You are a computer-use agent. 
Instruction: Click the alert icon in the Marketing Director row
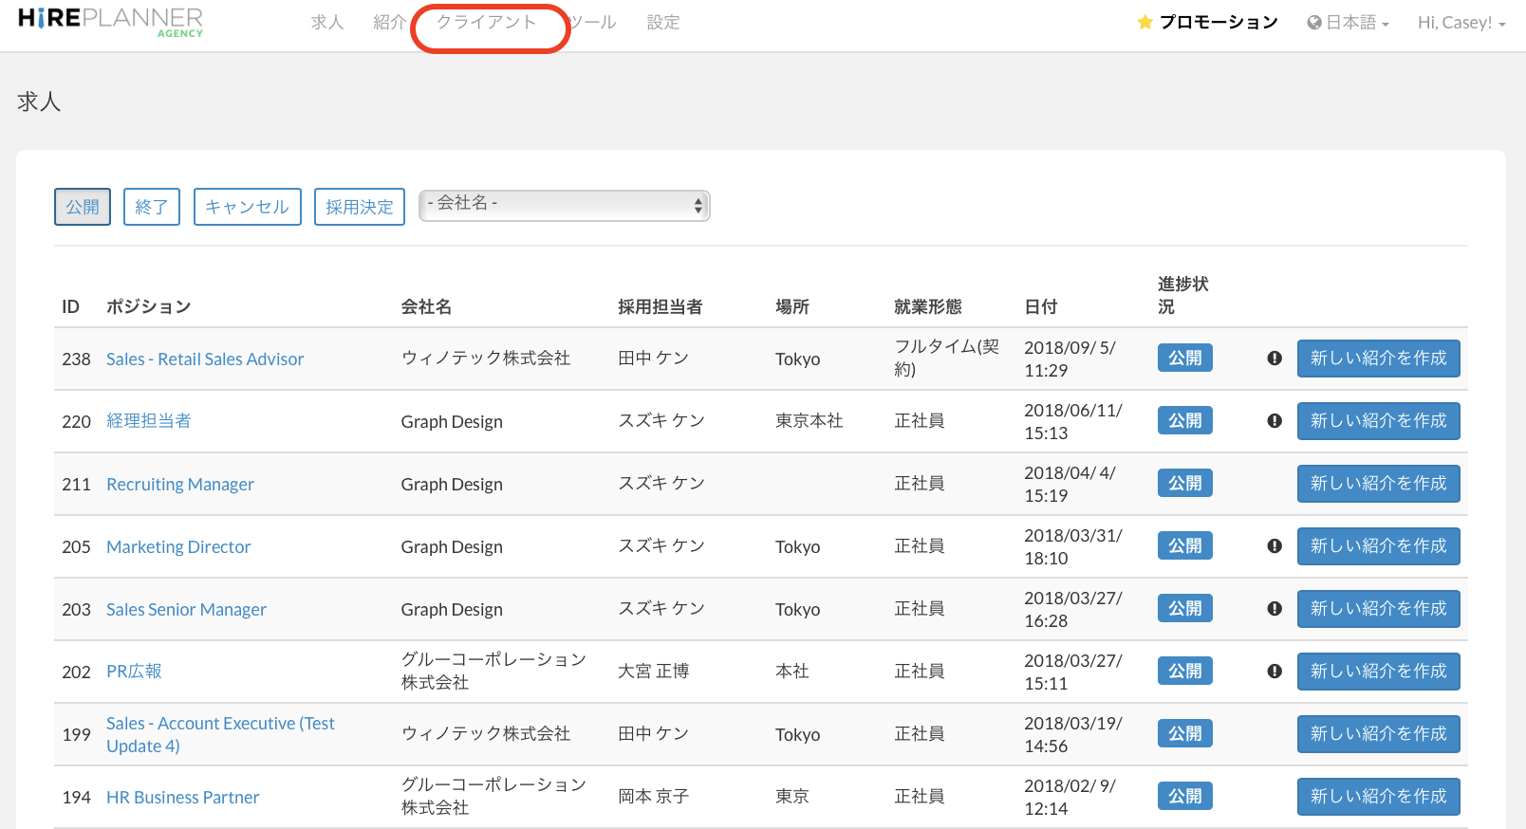coord(1275,546)
